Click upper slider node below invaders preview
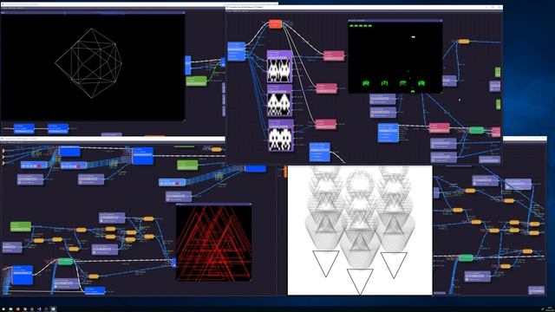Image resolution: width=555 pixels, height=312 pixels. click(382, 99)
